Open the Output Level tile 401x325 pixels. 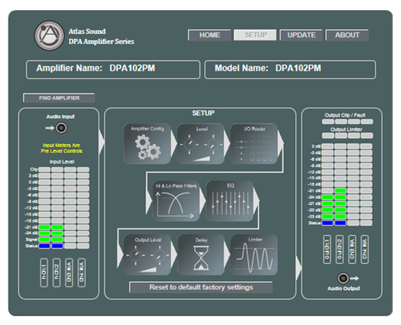tap(147, 255)
